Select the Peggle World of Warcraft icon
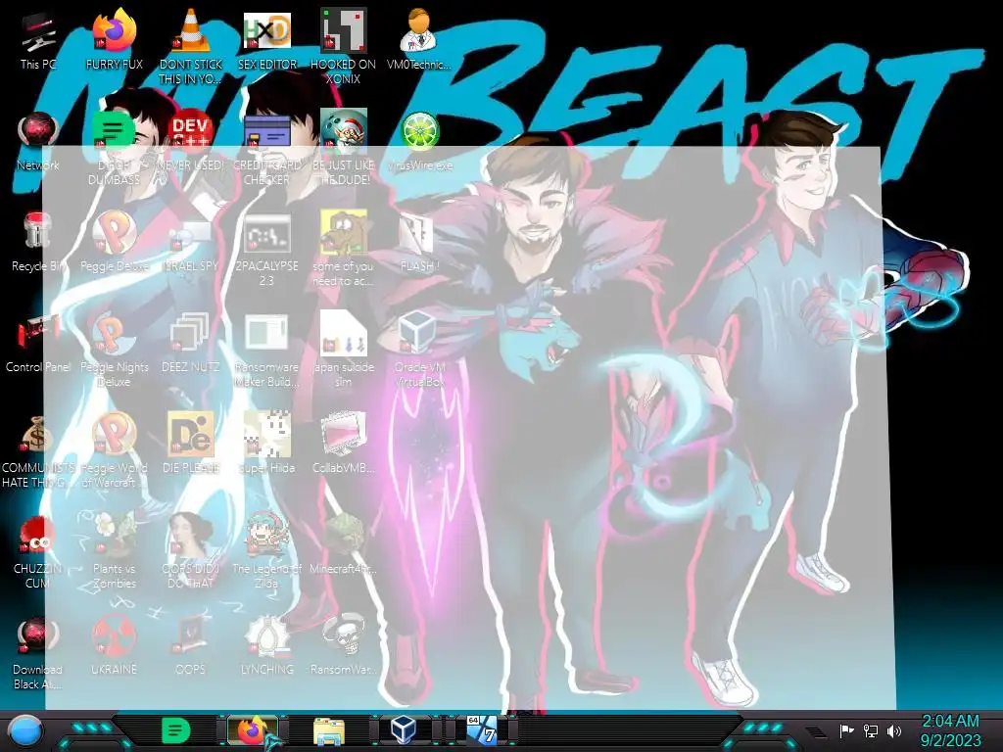Viewport: 1003px width, 752px height. click(x=114, y=451)
